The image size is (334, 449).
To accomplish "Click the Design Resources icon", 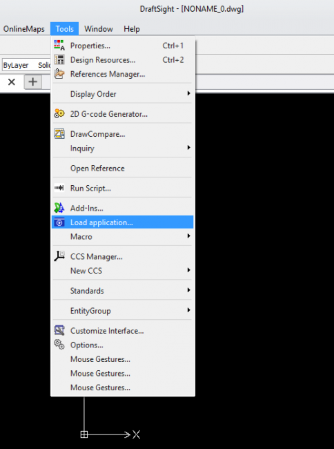I will pyautogui.click(x=59, y=59).
